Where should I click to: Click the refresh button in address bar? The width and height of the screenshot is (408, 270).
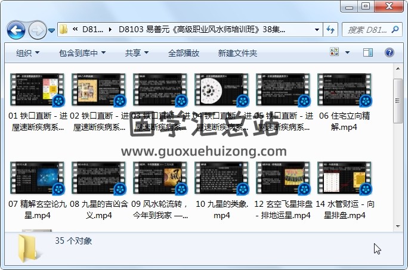(x=330, y=29)
